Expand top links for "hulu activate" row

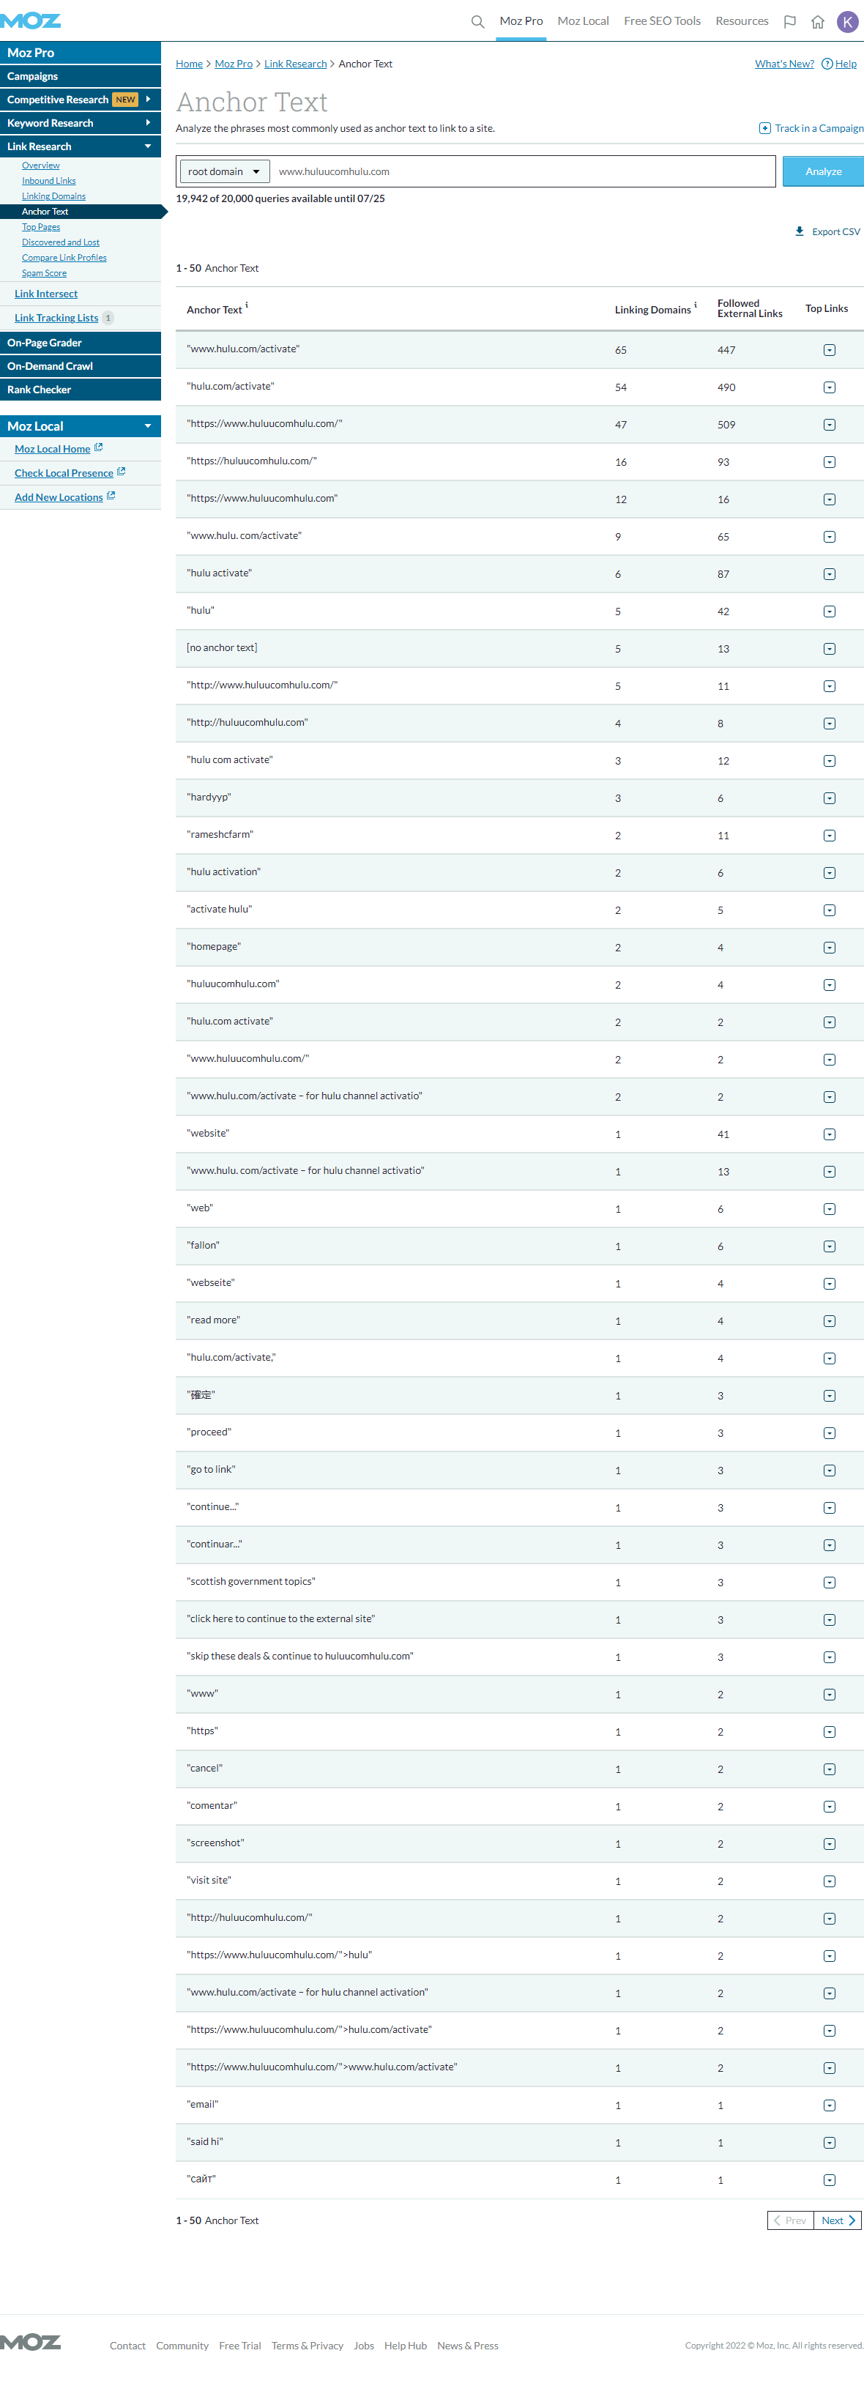point(829,574)
